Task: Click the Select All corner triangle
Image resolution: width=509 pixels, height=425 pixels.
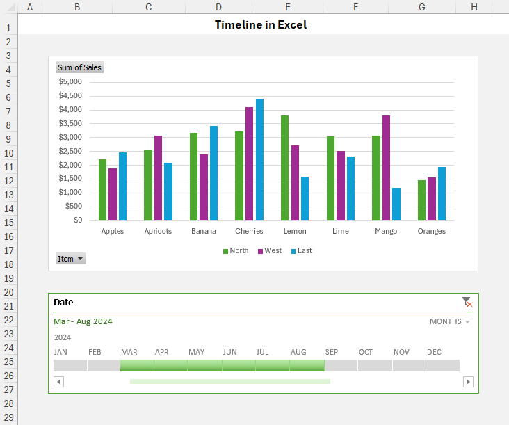Action: point(11,7)
